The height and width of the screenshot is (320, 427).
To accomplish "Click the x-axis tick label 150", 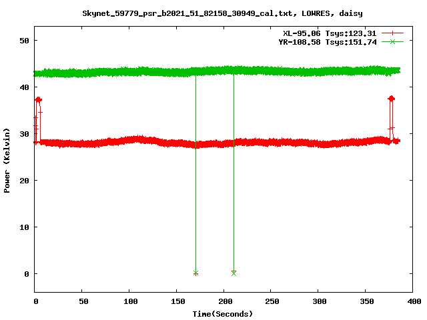I will 178,301.
